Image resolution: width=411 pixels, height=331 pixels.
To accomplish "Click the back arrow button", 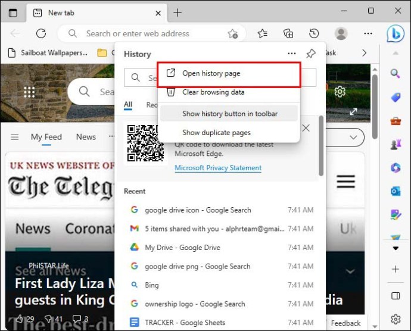I will (15, 33).
